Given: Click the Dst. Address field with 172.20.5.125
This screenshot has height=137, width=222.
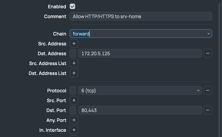Looking at the screenshot, I should 140,54.
